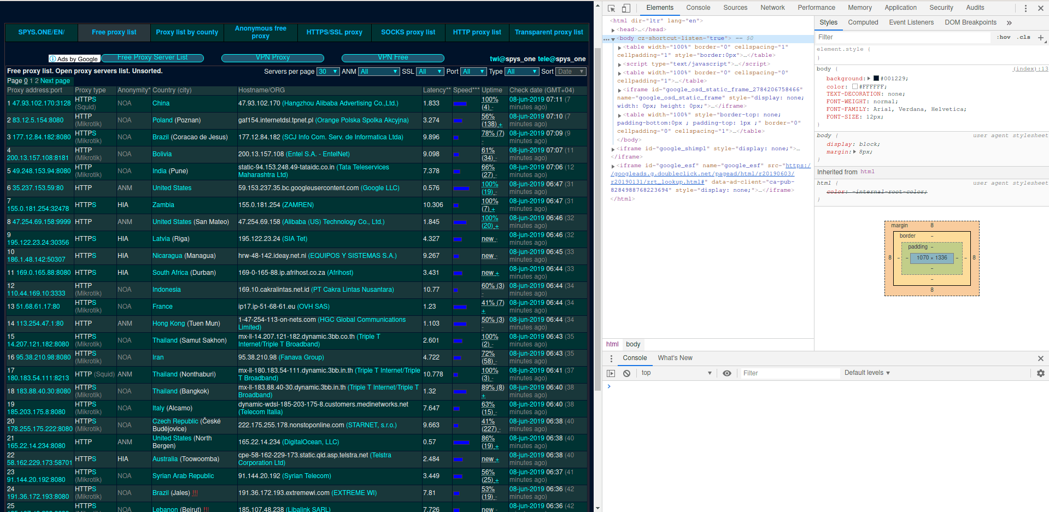Open console settings gear
The height and width of the screenshot is (512, 1049).
coord(1041,373)
